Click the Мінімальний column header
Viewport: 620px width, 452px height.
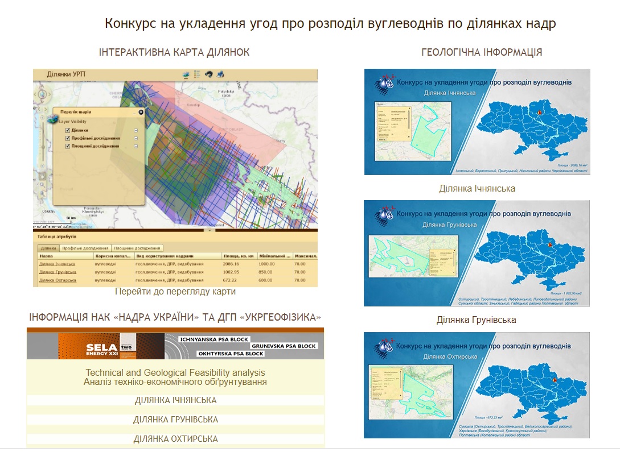pyautogui.click(x=275, y=256)
